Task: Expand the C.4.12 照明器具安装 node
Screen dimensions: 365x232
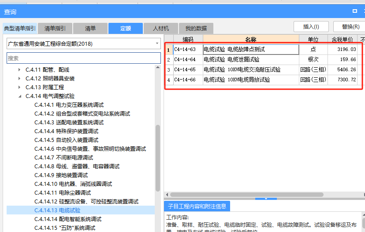Action: point(19,78)
